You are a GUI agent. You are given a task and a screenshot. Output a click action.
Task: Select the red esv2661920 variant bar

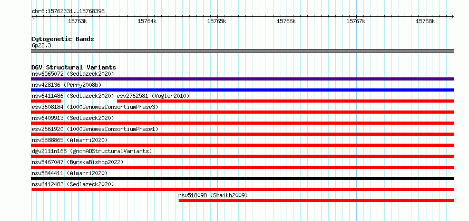[x=242, y=134]
